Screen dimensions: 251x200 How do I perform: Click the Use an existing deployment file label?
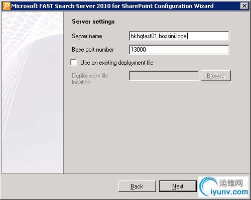(x=117, y=63)
